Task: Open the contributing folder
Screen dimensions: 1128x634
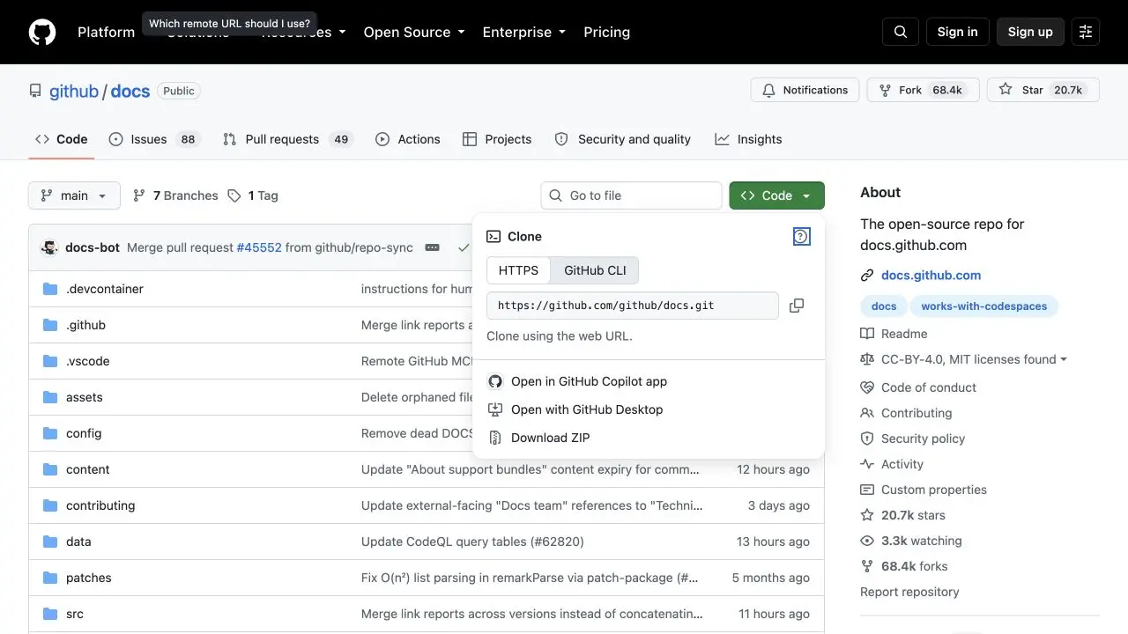Action: point(100,505)
